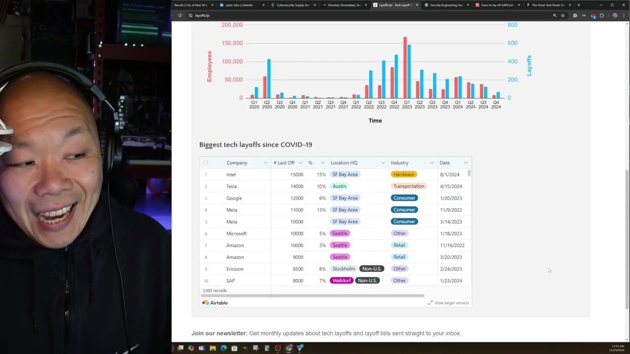Open Task View on the taskbar
The image size is (630, 354).
pyautogui.click(x=181, y=348)
